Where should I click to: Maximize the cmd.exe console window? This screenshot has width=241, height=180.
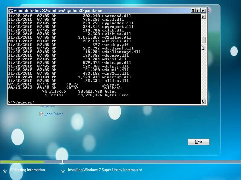click(198, 10)
